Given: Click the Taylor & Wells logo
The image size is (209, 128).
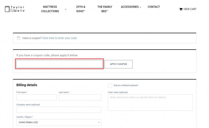Looking at the screenshot, I should [15, 9].
